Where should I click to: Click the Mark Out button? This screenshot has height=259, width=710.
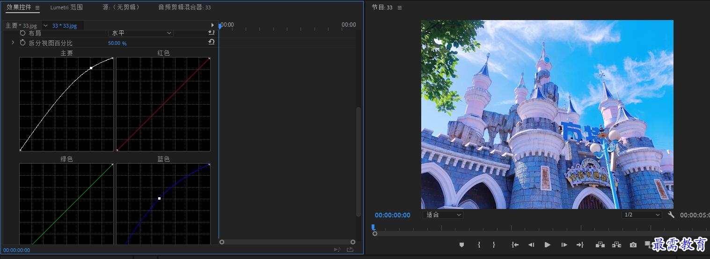[494, 245]
